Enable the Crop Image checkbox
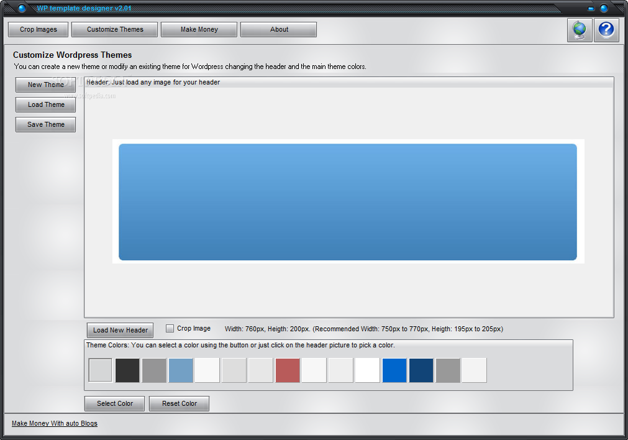The height and width of the screenshot is (440, 628). pyautogui.click(x=170, y=329)
